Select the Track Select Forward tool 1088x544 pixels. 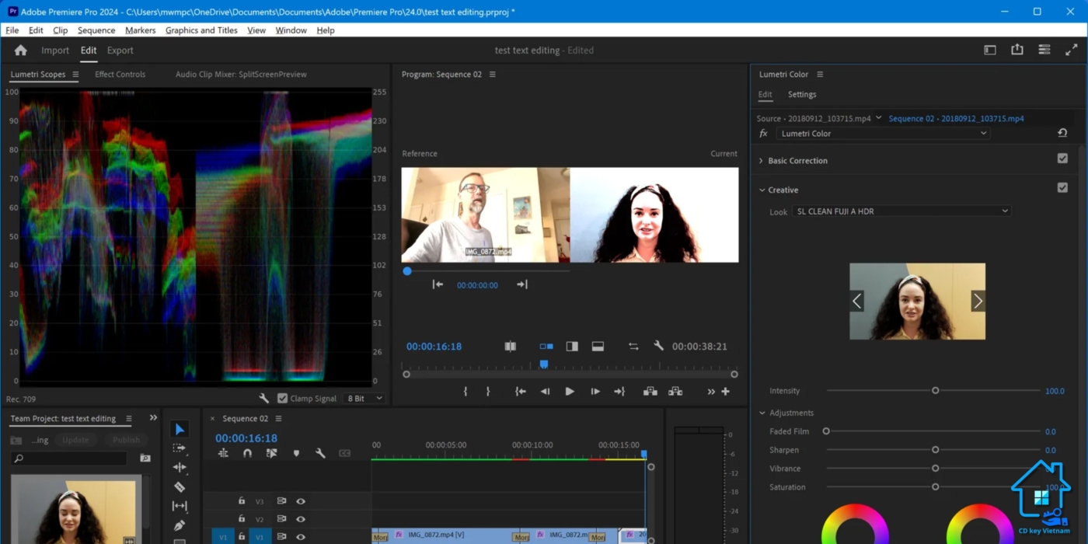tap(180, 448)
